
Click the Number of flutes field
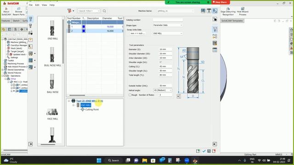165,95
